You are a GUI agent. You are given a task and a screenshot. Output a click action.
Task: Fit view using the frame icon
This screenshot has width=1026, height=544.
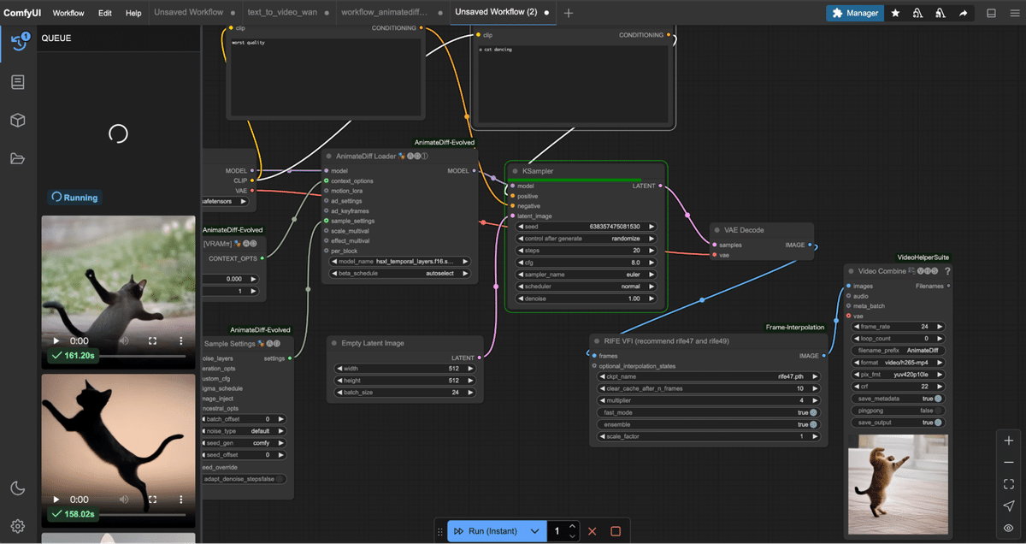pyautogui.click(x=1009, y=484)
